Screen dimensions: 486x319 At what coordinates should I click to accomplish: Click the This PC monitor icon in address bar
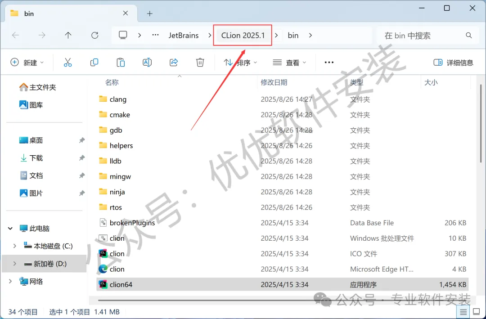click(123, 35)
